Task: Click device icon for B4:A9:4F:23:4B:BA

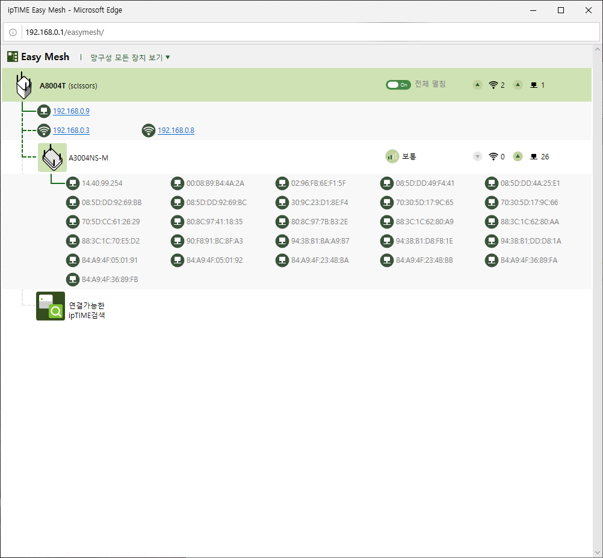Action: pos(282,260)
